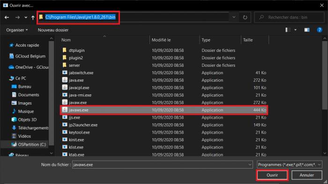Change the file view layout icon
The height and width of the screenshot is (184, 328).
288,30
